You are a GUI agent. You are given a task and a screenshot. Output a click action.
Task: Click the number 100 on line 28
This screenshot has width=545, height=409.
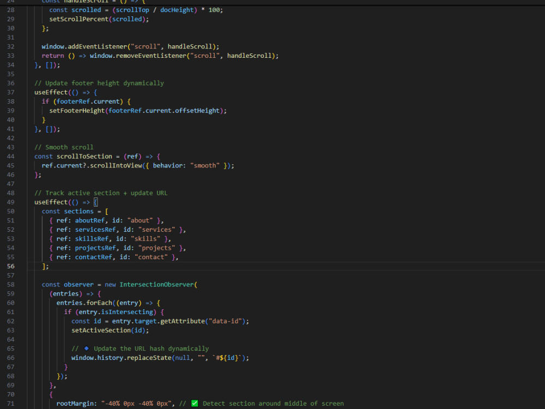[214, 10]
